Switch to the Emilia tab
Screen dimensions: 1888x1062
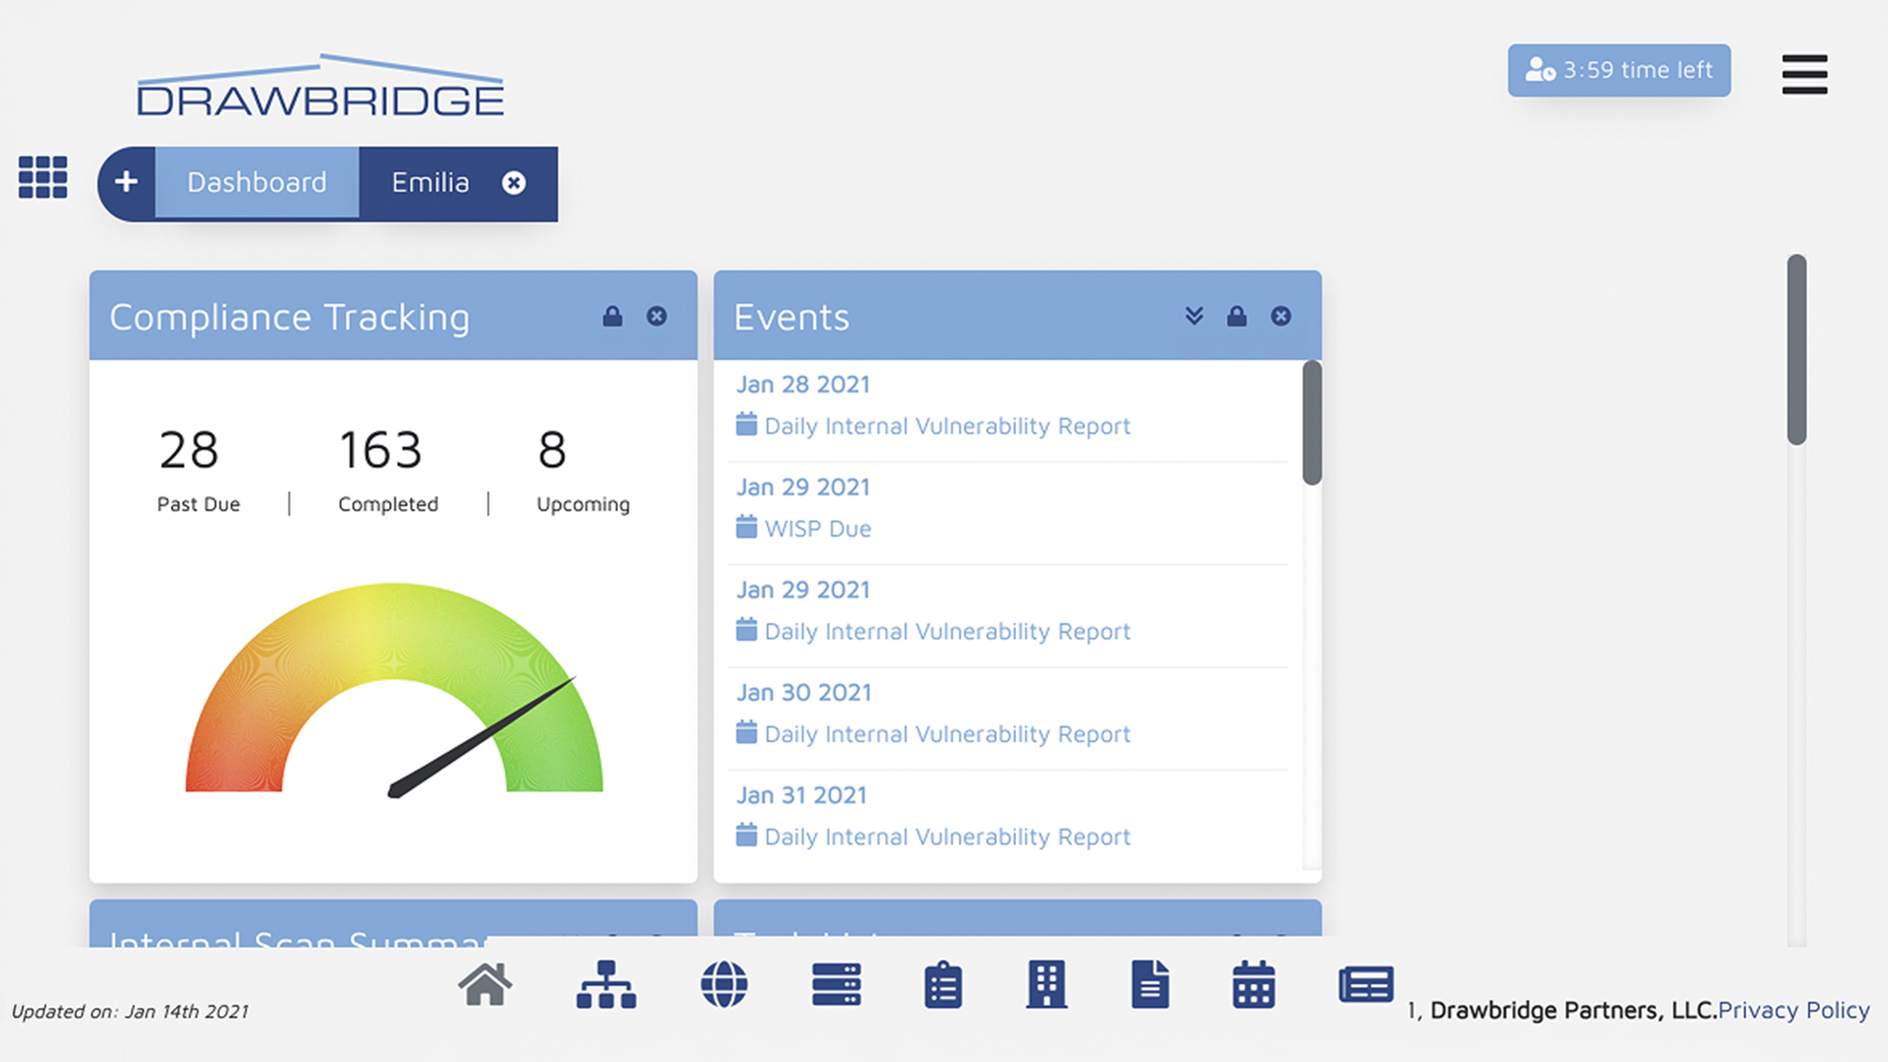pos(430,182)
